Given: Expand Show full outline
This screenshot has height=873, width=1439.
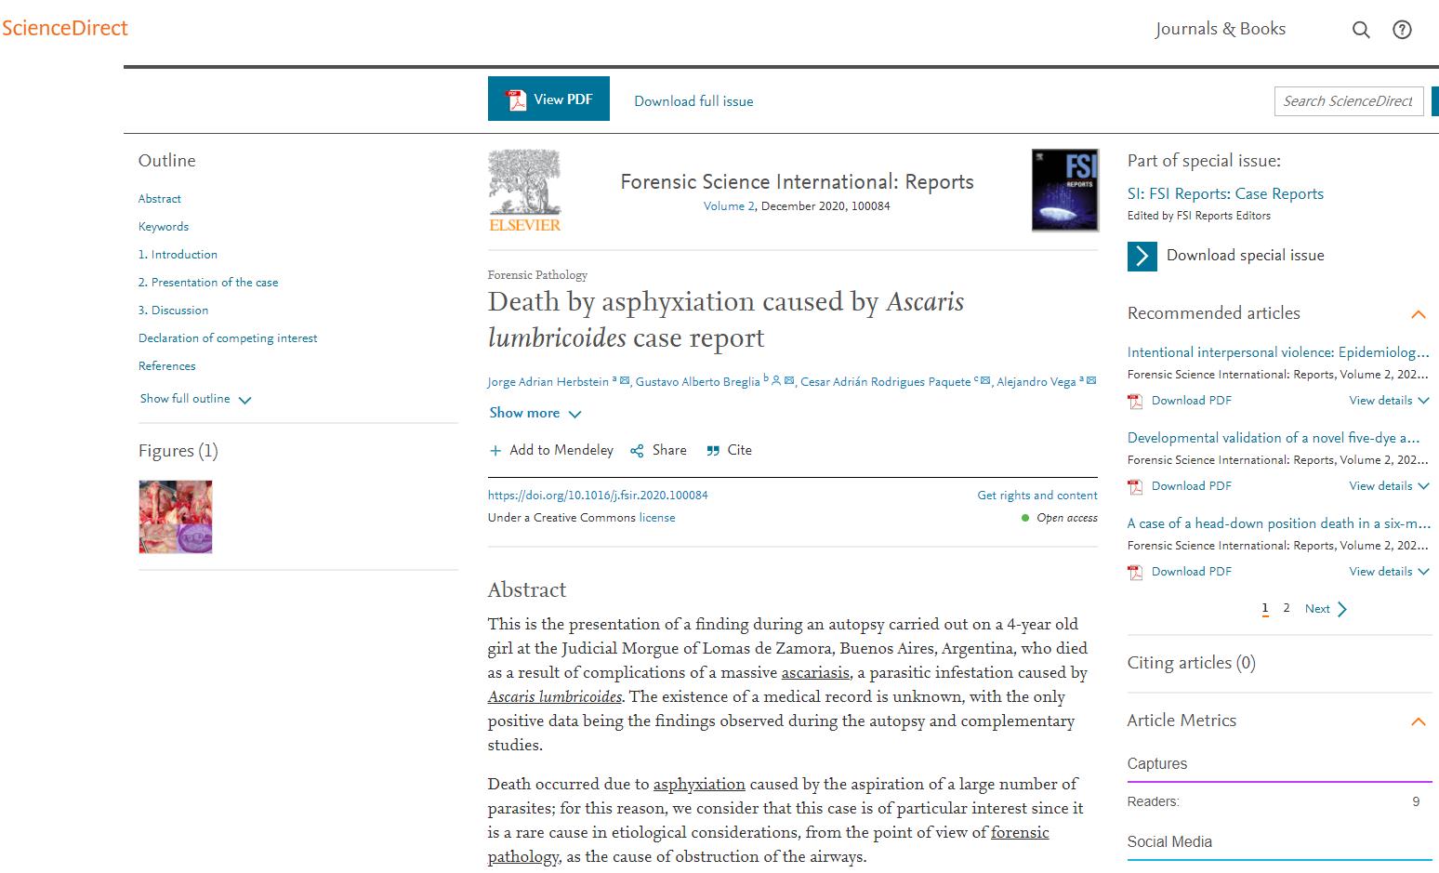Looking at the screenshot, I should (195, 399).
